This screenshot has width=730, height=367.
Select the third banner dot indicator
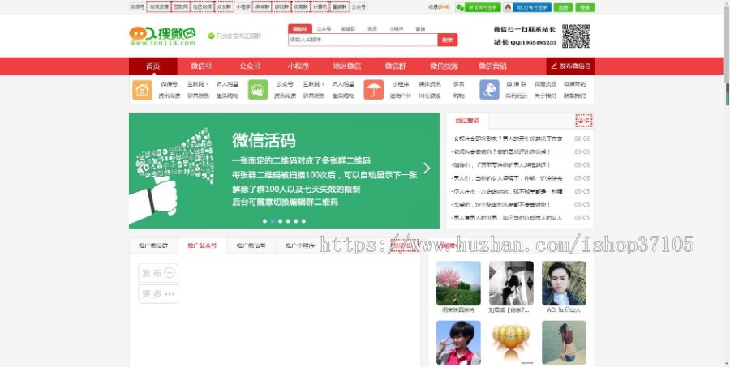click(x=281, y=221)
